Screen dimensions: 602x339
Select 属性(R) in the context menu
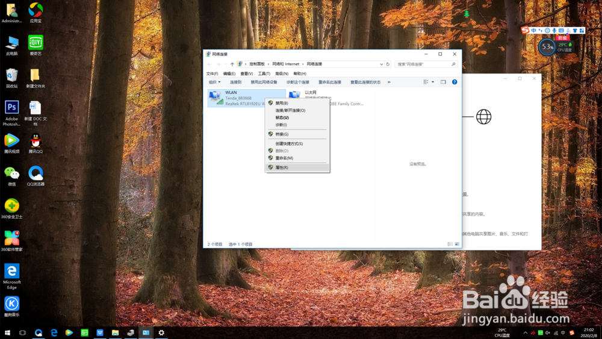pos(297,167)
